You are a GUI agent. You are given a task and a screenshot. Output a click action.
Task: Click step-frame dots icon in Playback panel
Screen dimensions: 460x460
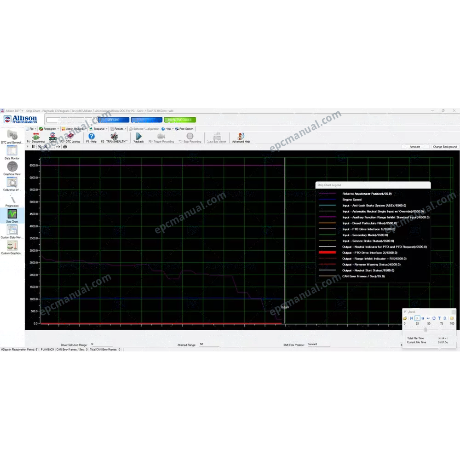pos(428,318)
